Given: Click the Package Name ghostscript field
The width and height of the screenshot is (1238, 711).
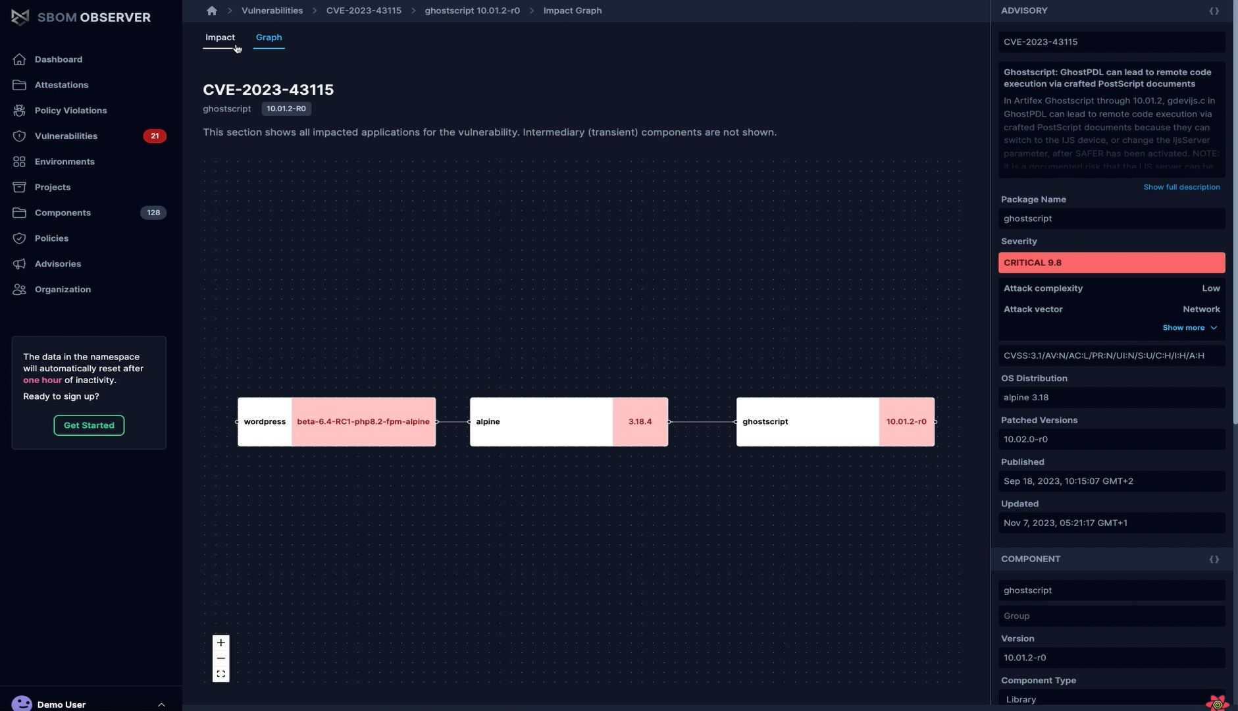Looking at the screenshot, I should 1112,219.
